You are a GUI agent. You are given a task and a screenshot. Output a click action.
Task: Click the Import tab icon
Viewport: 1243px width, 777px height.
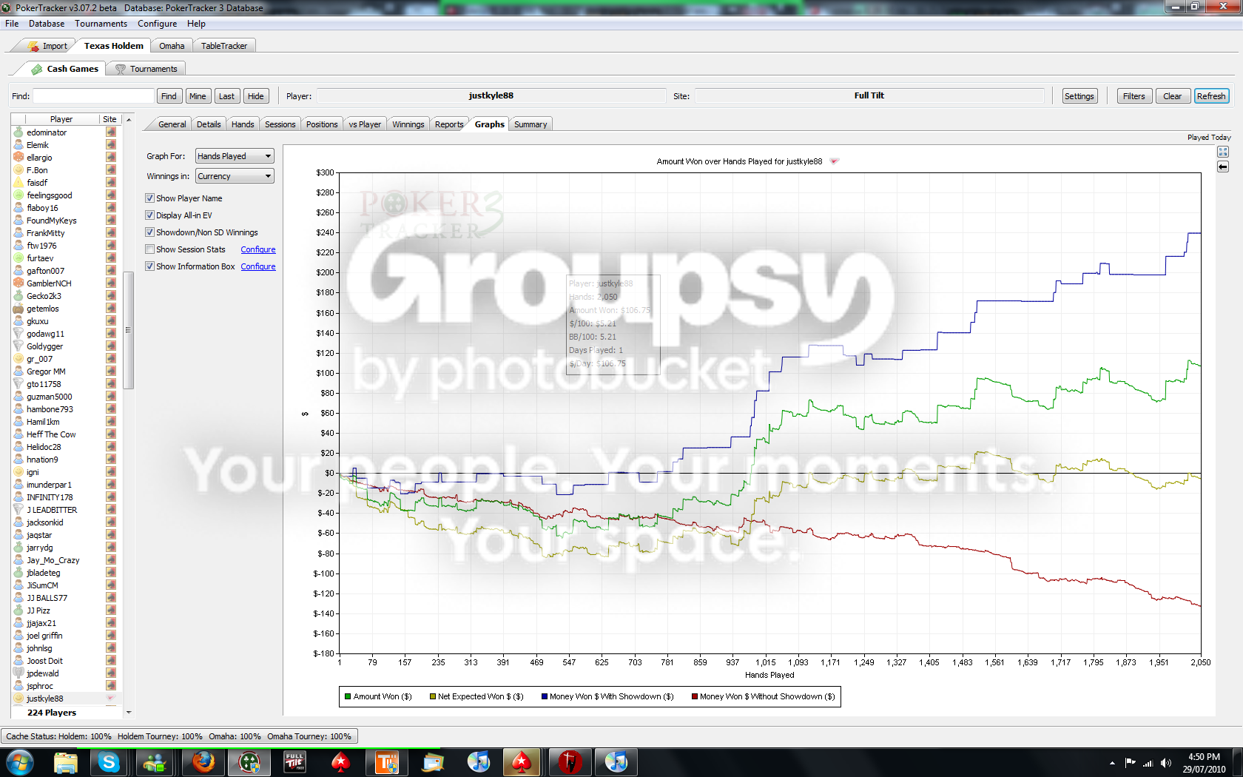(x=33, y=46)
